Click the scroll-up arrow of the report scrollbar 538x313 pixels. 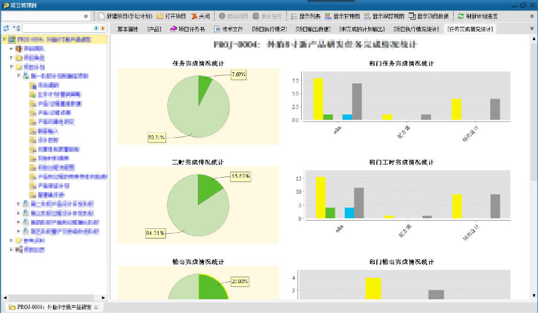click(x=534, y=39)
